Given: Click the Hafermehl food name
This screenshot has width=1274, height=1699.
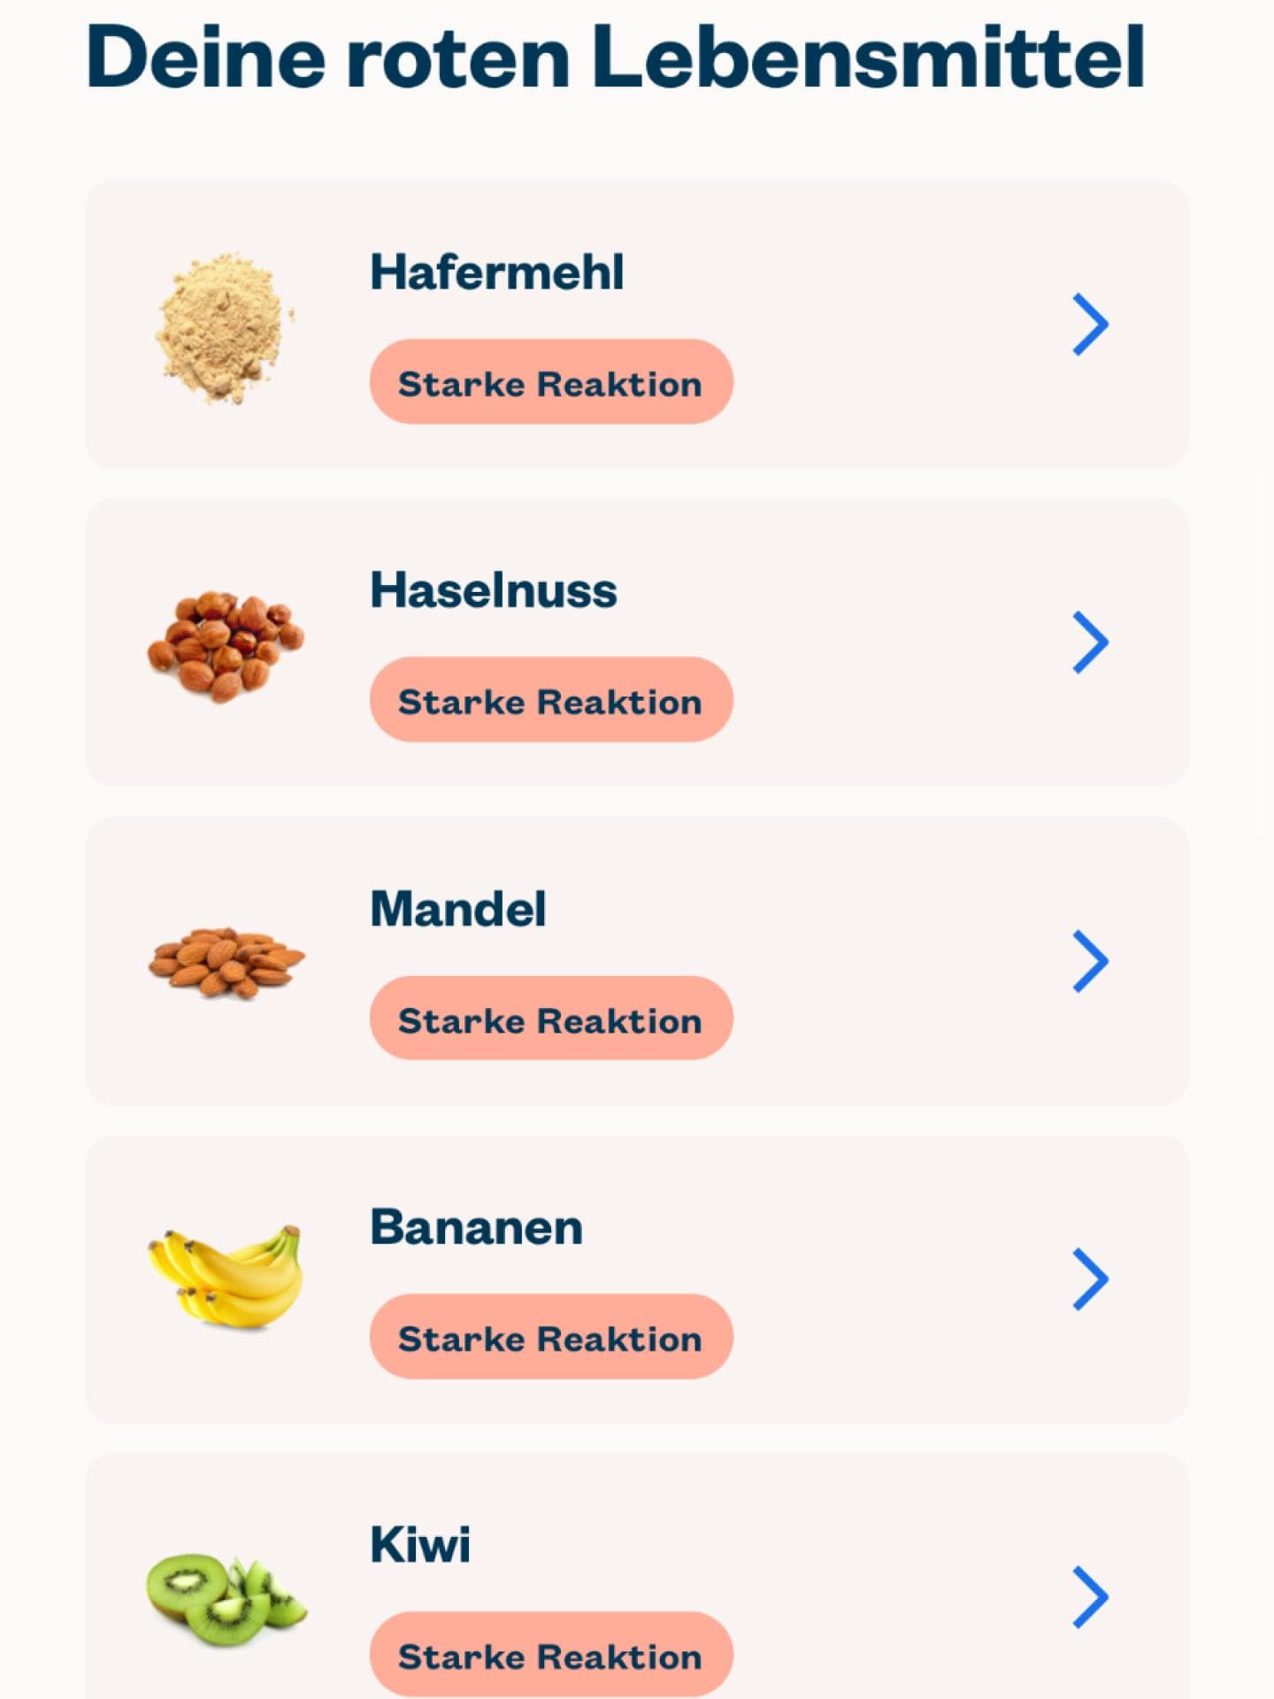Looking at the screenshot, I should click(x=496, y=272).
